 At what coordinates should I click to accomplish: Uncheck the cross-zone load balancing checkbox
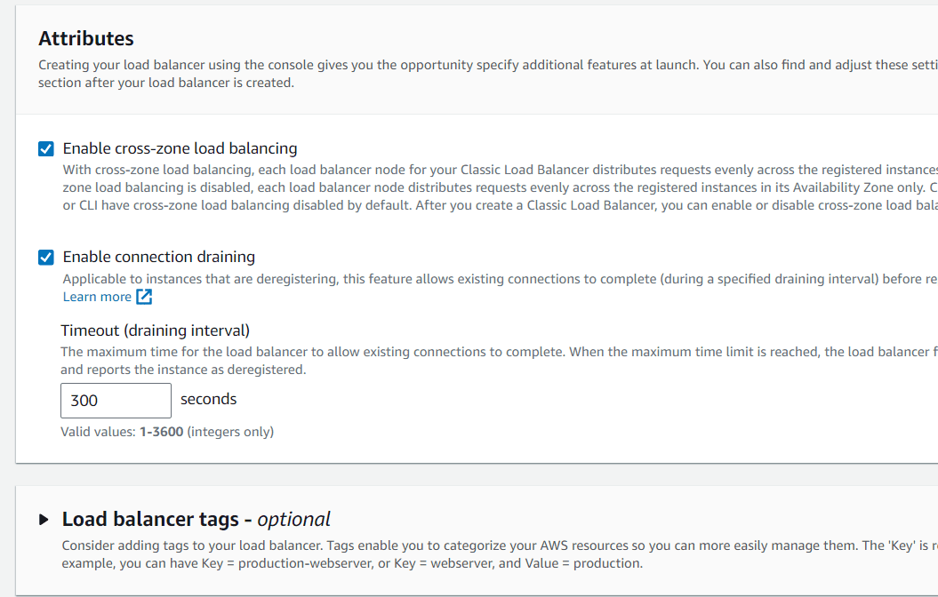46,148
